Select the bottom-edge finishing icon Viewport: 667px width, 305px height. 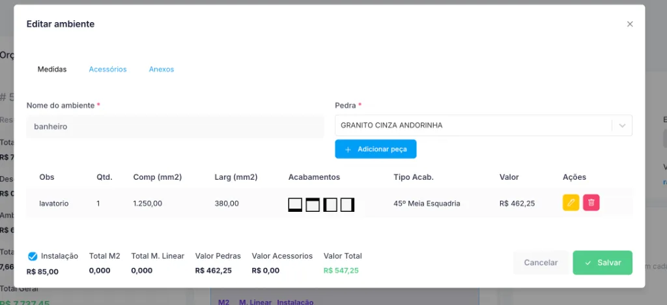[295, 205]
